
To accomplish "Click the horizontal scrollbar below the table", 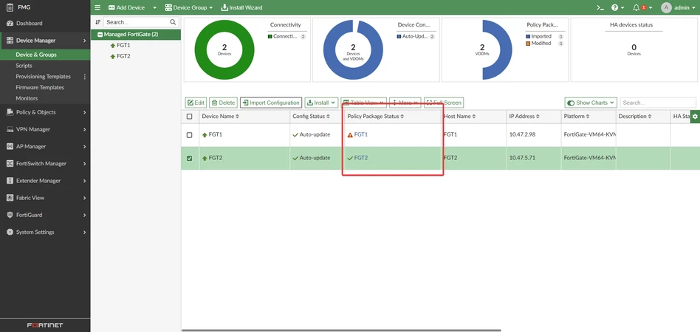I will (x=341, y=331).
